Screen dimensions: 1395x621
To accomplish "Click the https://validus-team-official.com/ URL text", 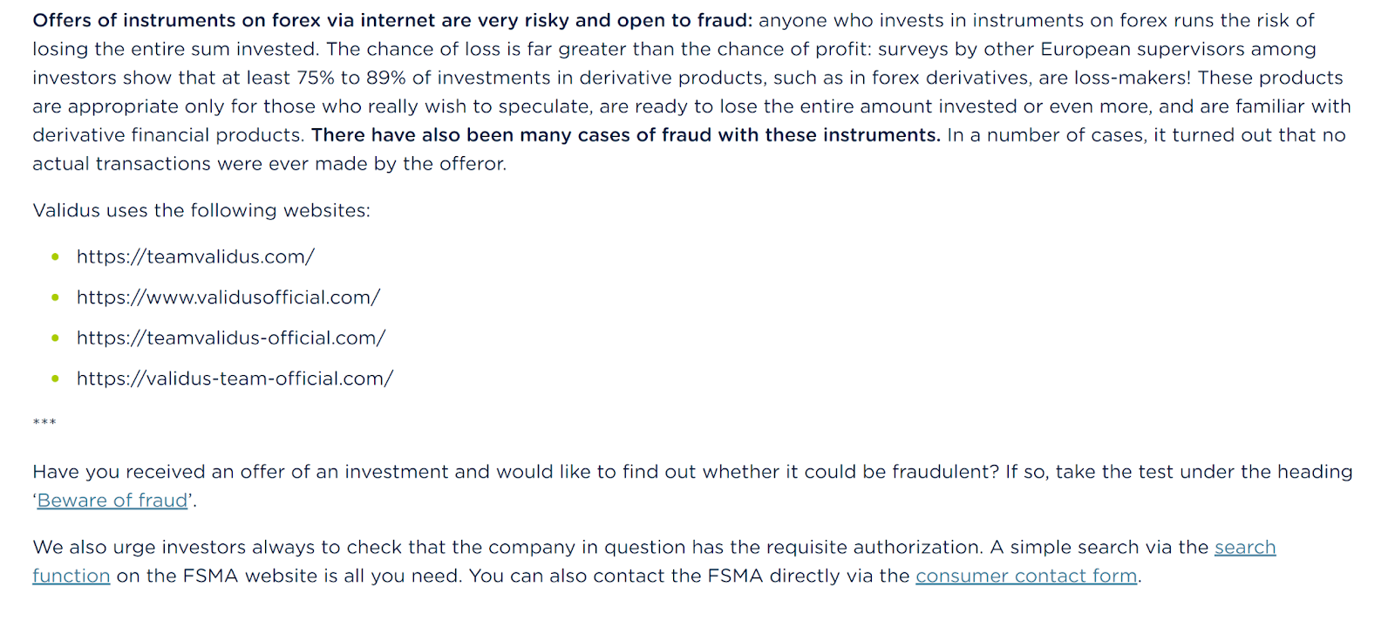I will point(235,379).
